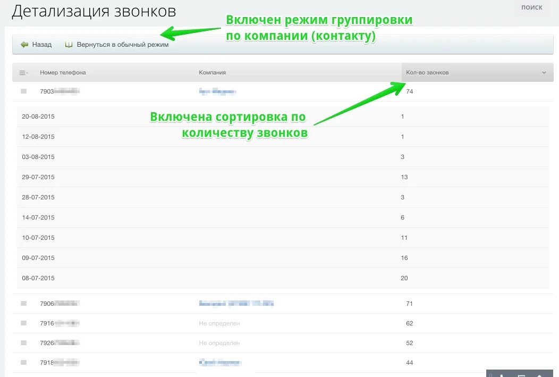This screenshot has height=377, width=559.
Task: Click the date row '29-07-2015'
Action: click(x=283, y=177)
